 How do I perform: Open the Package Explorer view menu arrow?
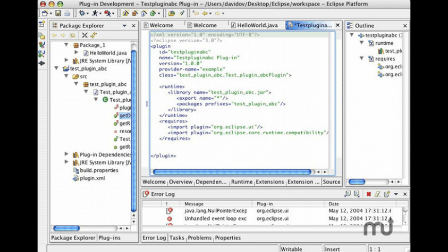125,26
